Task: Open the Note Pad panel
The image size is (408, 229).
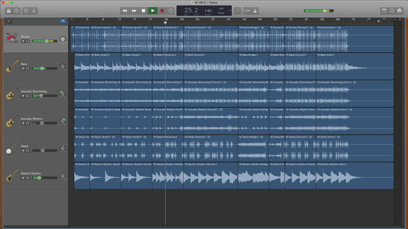Action: 384,11
